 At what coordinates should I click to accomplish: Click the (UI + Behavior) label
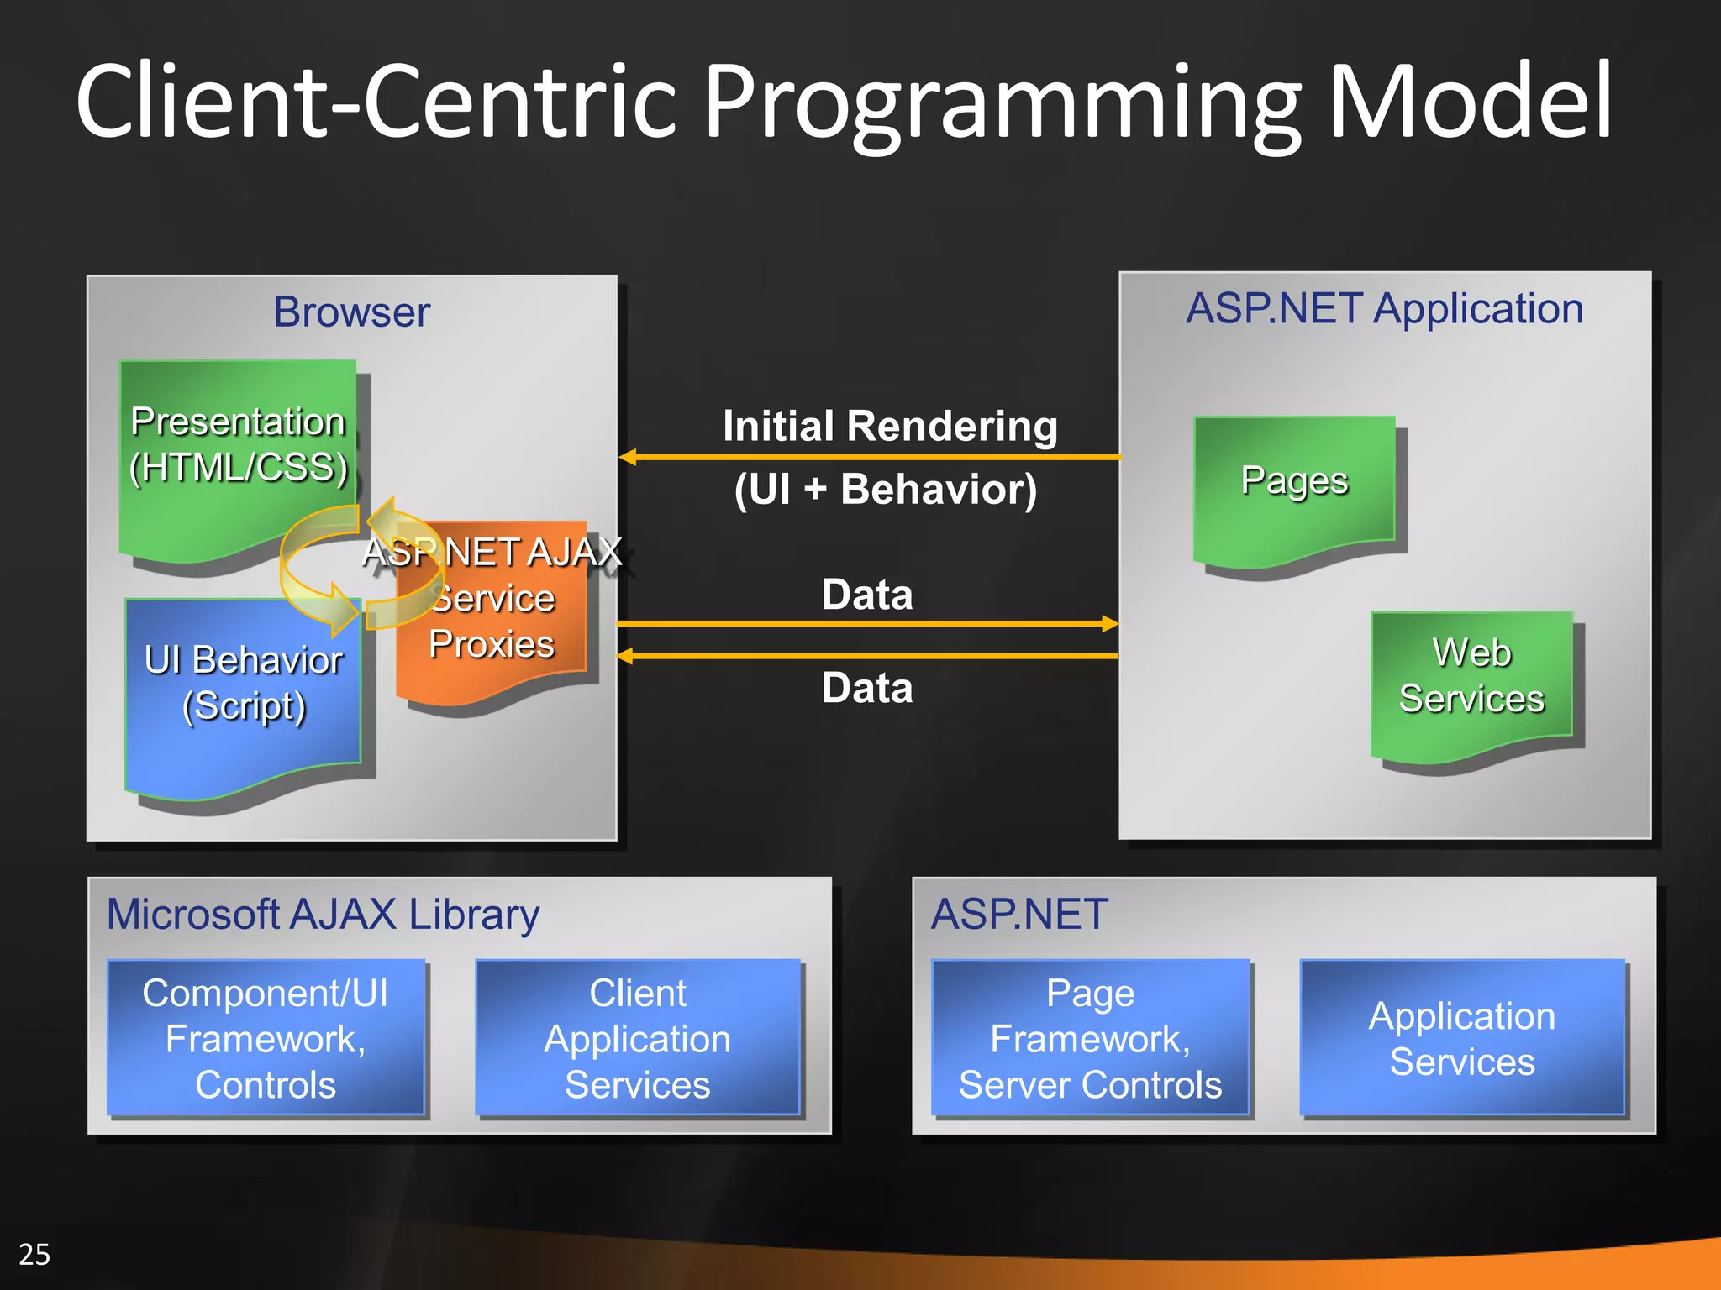(x=886, y=490)
